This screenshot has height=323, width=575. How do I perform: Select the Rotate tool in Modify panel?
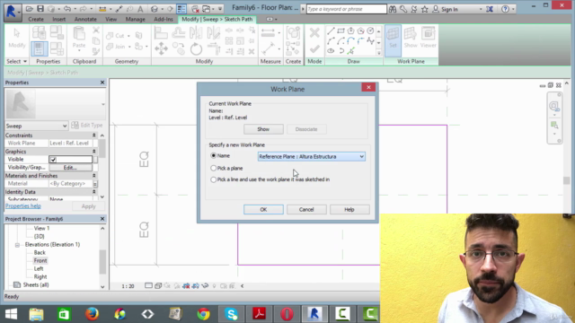[196, 48]
